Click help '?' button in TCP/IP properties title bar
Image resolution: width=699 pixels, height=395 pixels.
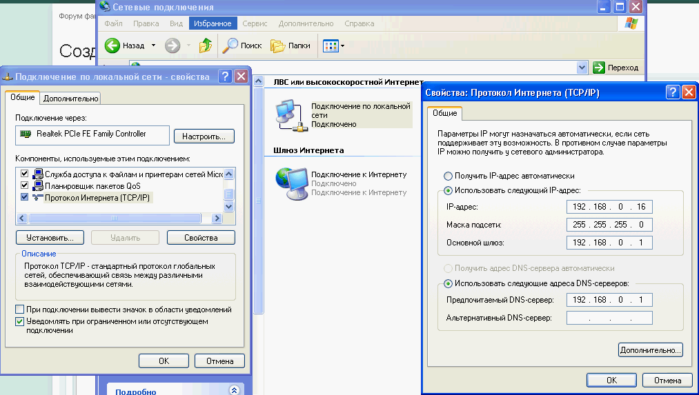point(673,92)
